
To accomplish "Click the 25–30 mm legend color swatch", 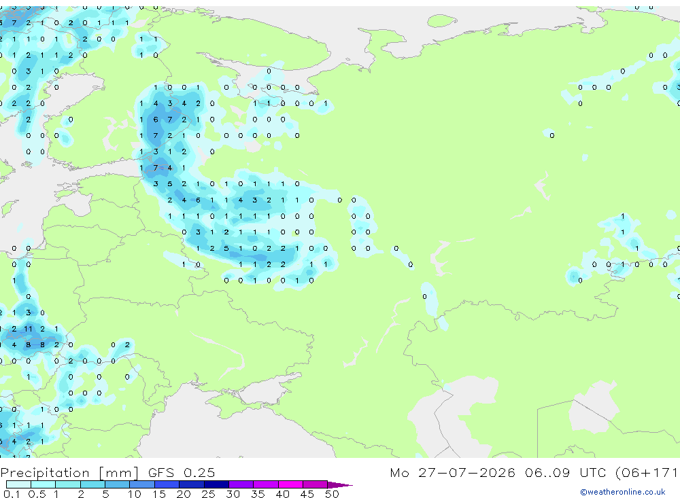I will coord(216,484).
